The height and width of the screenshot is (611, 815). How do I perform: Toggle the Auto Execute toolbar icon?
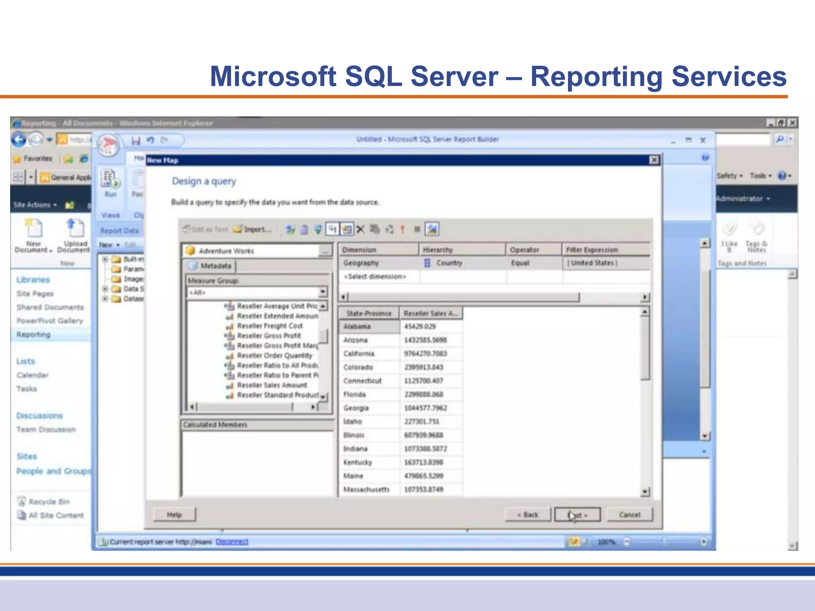point(332,230)
